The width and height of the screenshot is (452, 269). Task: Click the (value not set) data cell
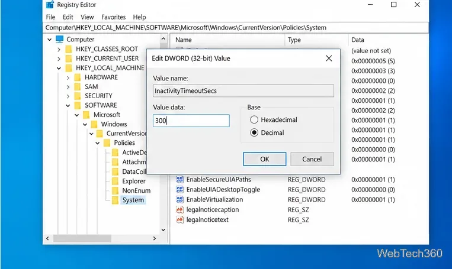pyautogui.click(x=371, y=51)
